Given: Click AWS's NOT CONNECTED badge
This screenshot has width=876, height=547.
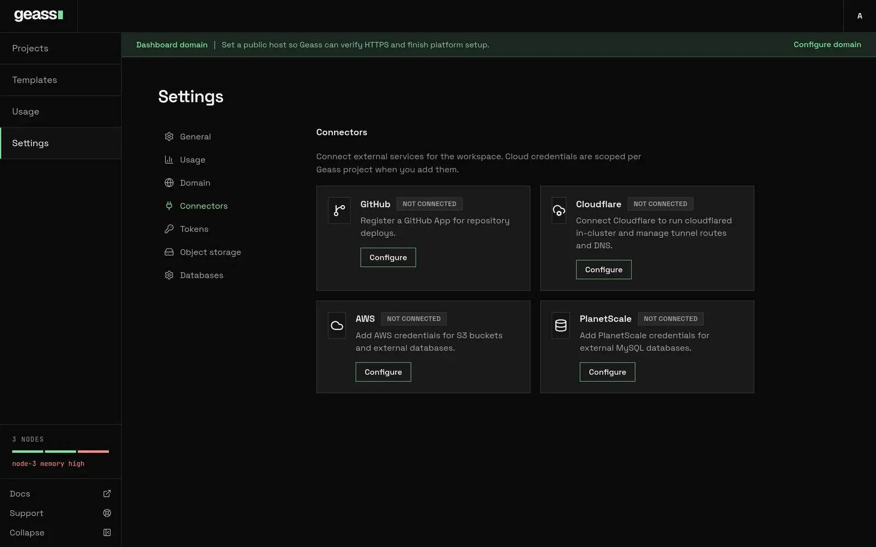Looking at the screenshot, I should (414, 319).
